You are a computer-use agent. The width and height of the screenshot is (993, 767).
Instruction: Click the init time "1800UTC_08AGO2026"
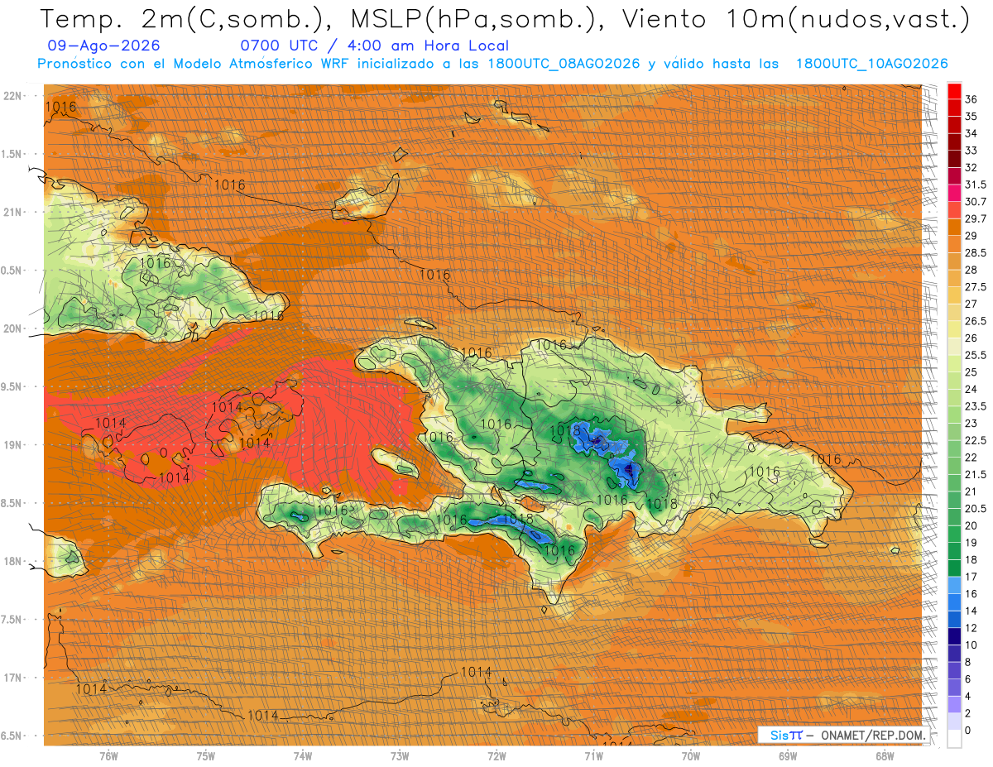[564, 64]
